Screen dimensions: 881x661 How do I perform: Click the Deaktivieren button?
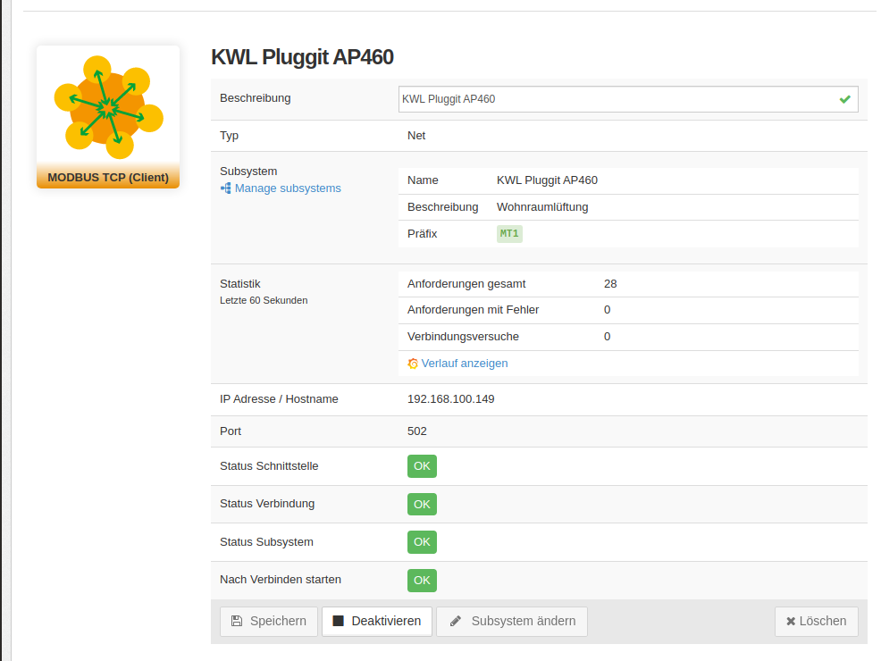377,621
